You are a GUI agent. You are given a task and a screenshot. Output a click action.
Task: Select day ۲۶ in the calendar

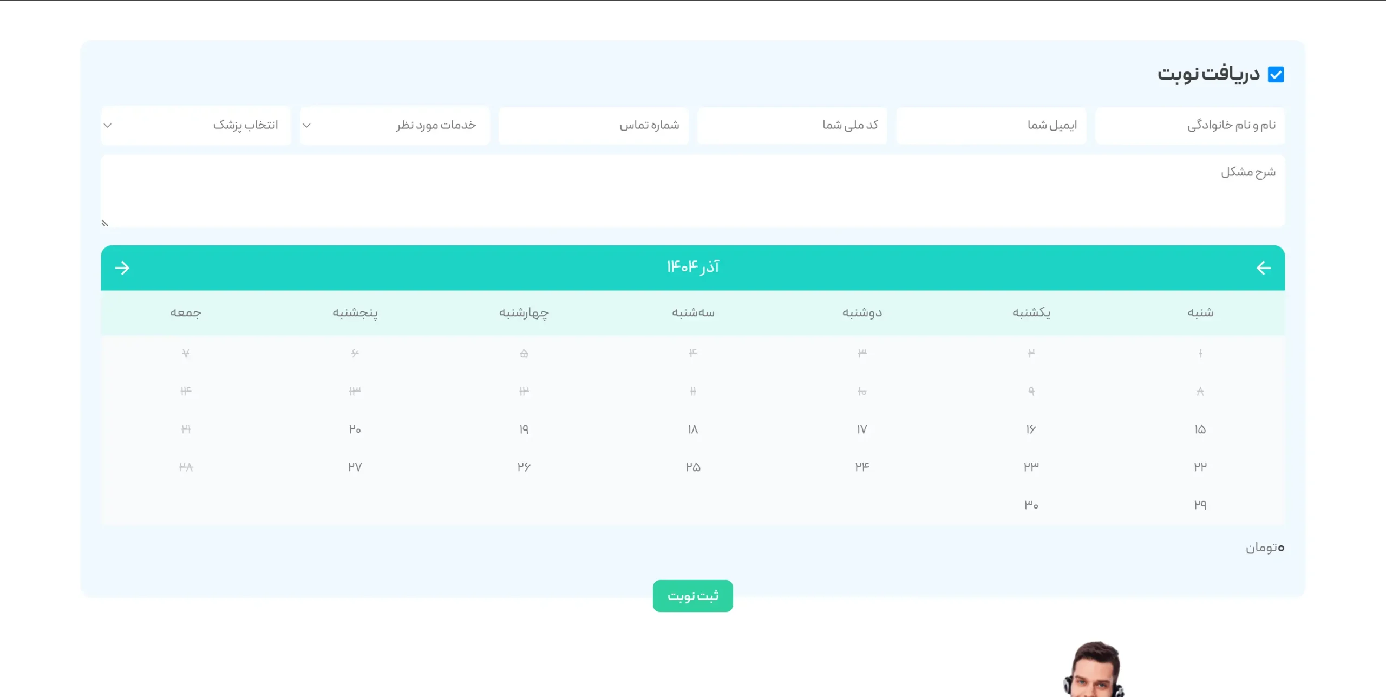tap(524, 466)
